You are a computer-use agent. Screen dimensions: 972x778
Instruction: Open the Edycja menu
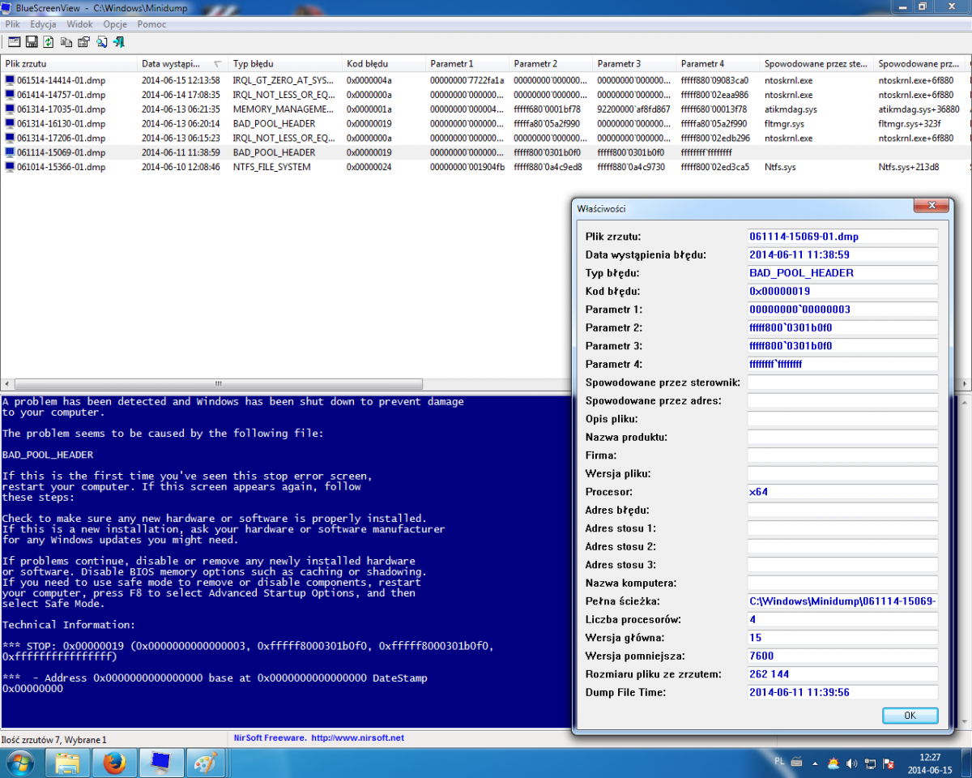pos(43,24)
